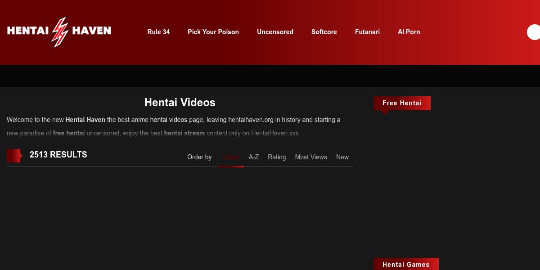This screenshot has height=270, width=540.
Task: Open the AI Porn menu item
Action: pyautogui.click(x=409, y=32)
